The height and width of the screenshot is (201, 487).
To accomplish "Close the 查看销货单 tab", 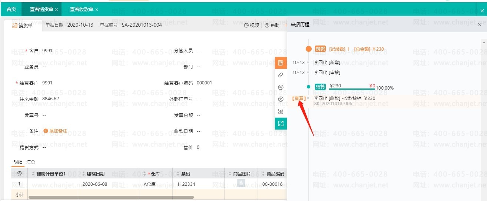I will pos(56,10).
